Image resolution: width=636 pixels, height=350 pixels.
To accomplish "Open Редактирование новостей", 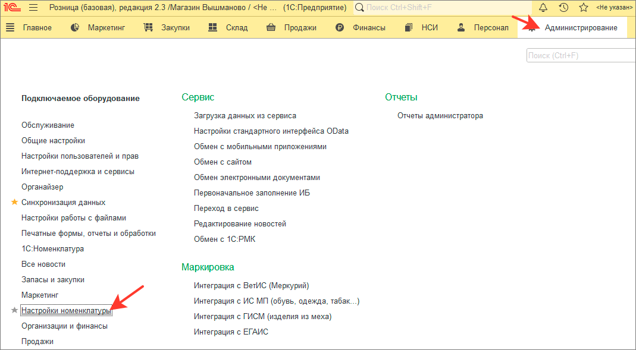I will (240, 223).
